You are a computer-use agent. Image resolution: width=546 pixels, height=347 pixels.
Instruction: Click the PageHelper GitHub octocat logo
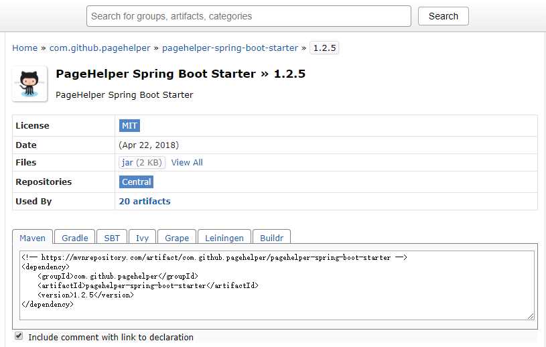(x=29, y=84)
